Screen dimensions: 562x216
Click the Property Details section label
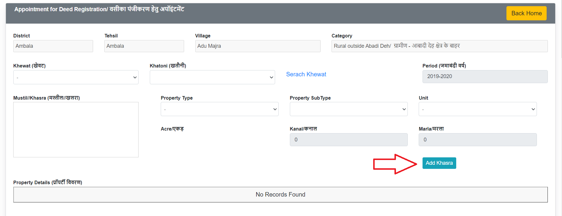(x=48, y=182)
